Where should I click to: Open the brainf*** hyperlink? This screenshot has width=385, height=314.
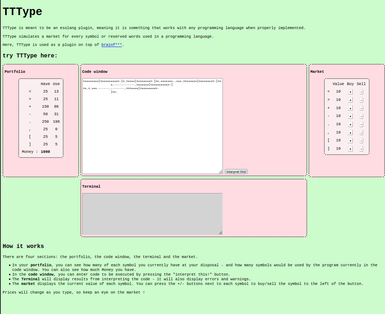click(112, 45)
